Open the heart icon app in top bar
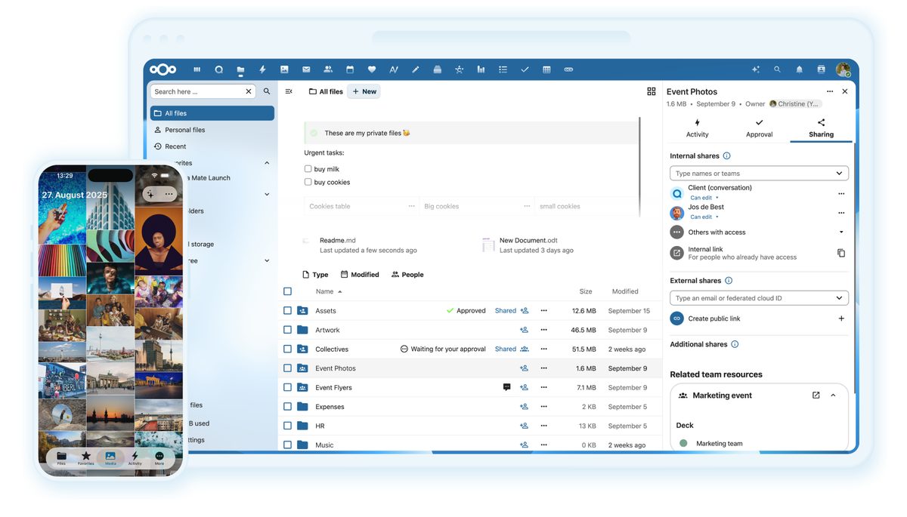The image size is (907, 517). click(x=372, y=69)
